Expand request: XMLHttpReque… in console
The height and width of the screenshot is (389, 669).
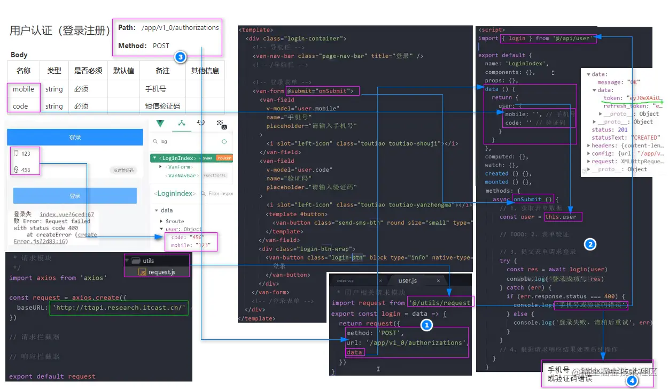click(589, 161)
